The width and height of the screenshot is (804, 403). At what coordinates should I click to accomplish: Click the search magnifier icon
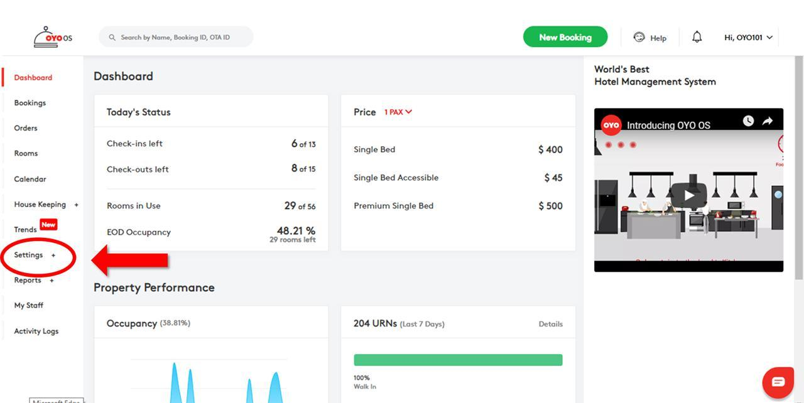(x=112, y=38)
